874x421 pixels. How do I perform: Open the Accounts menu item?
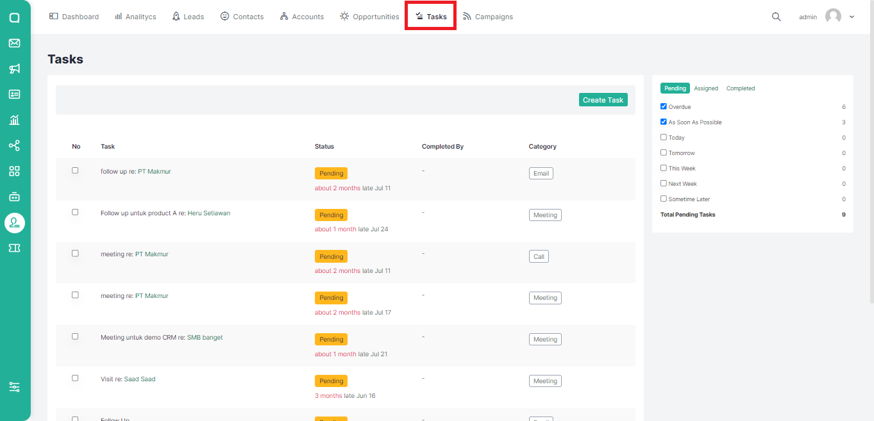[302, 17]
